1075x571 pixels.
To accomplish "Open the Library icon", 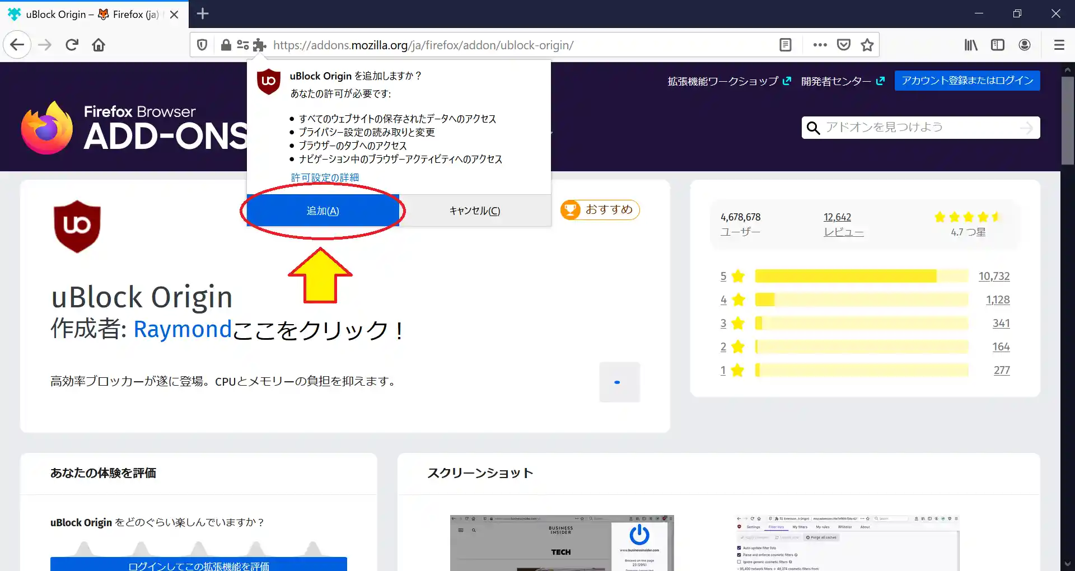I will coord(971,45).
